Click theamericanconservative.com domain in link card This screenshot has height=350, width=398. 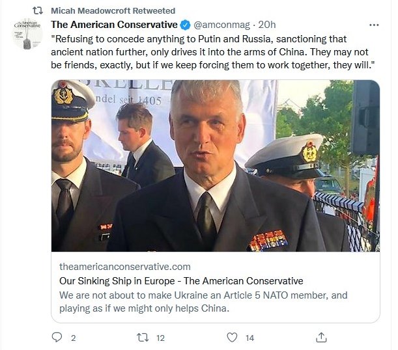point(125,267)
